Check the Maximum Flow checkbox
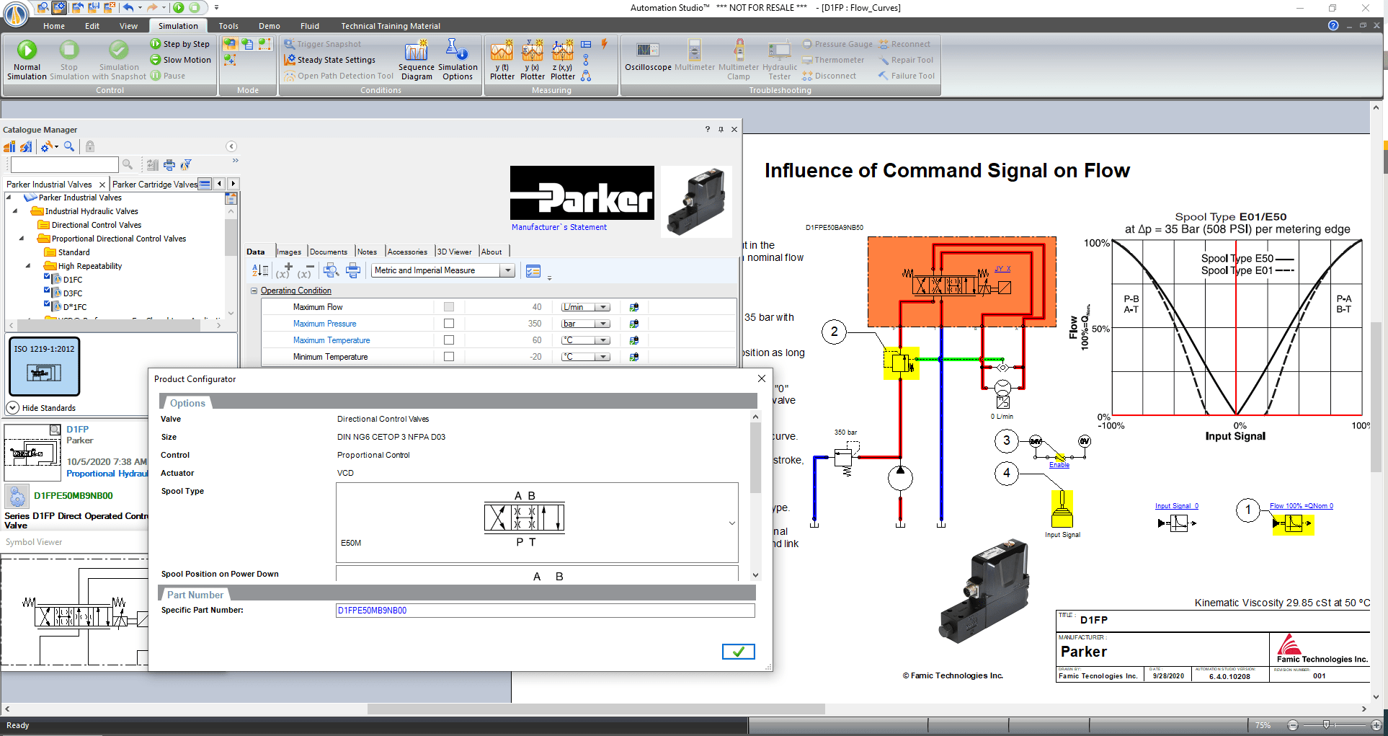This screenshot has height=736, width=1388. coord(449,306)
